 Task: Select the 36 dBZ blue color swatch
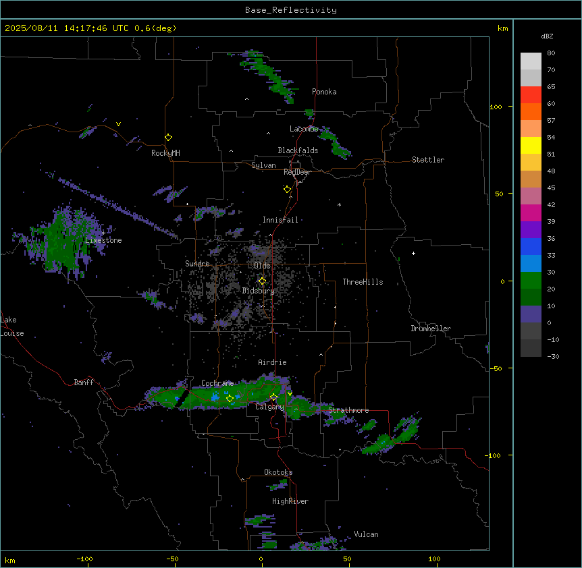pyautogui.click(x=531, y=246)
